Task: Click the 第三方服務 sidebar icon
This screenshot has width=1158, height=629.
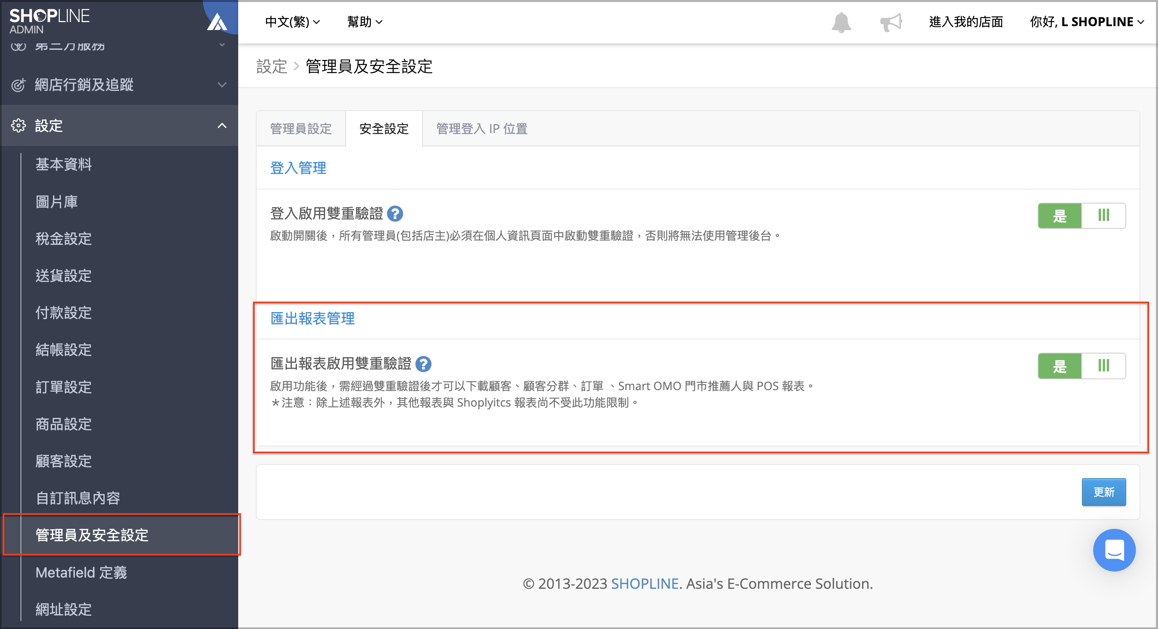Action: [x=18, y=45]
